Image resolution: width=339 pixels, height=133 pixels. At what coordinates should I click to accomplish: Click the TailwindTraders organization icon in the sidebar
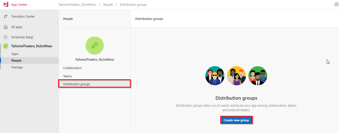pos(6,46)
